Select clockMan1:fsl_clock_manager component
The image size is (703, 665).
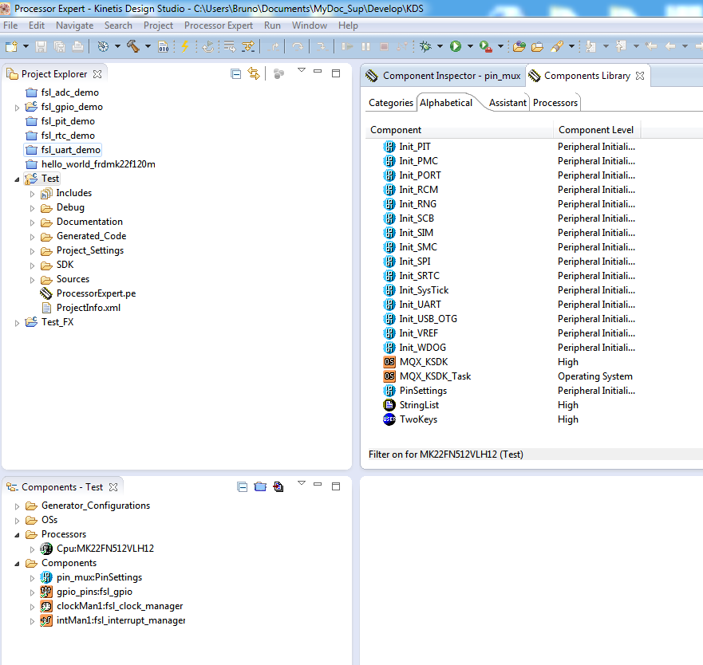tap(119, 606)
